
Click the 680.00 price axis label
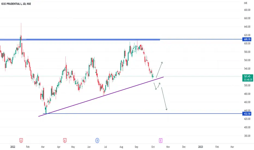tap(247, 10)
